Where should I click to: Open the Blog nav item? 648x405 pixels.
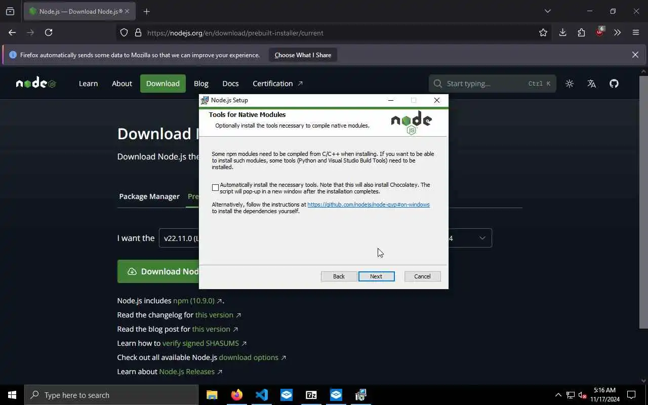[x=201, y=84]
